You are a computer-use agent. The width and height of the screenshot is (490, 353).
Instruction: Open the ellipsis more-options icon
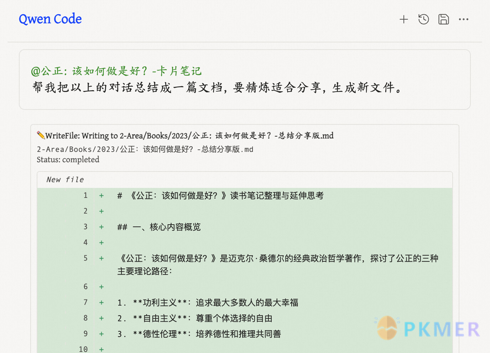tap(463, 20)
